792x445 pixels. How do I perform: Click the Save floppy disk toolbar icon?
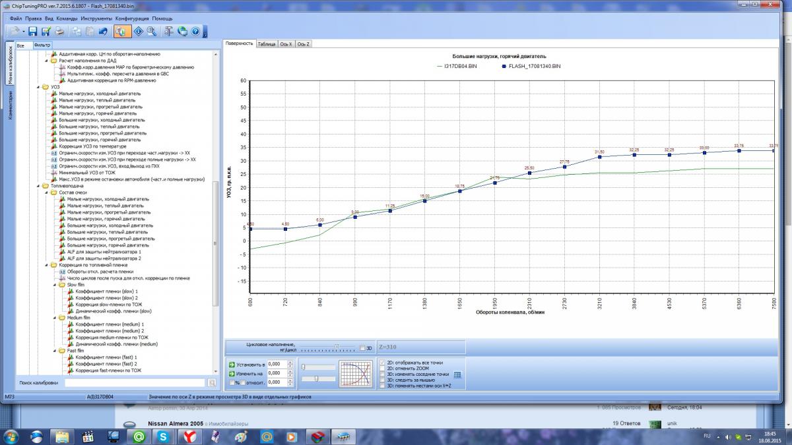coord(33,31)
